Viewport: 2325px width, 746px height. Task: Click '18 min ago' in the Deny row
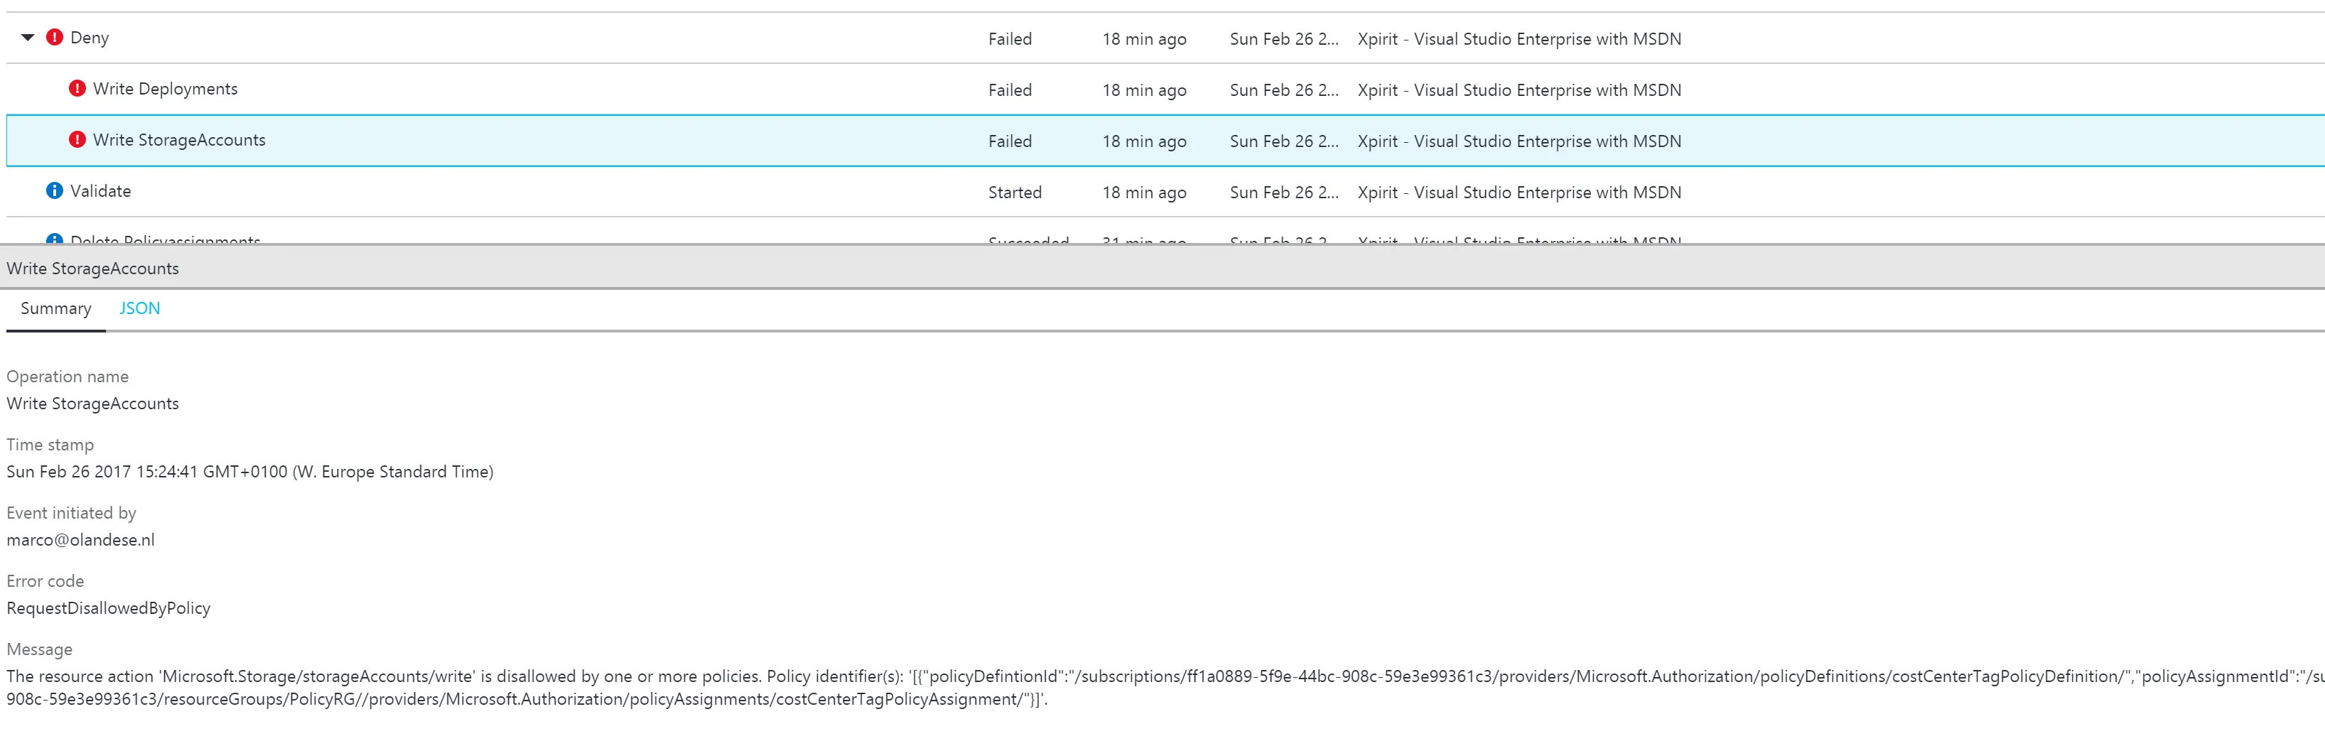(x=1145, y=39)
